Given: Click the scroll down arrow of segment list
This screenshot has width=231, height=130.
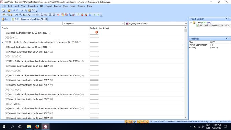Looking at the screenshot, I should pos(185,118).
